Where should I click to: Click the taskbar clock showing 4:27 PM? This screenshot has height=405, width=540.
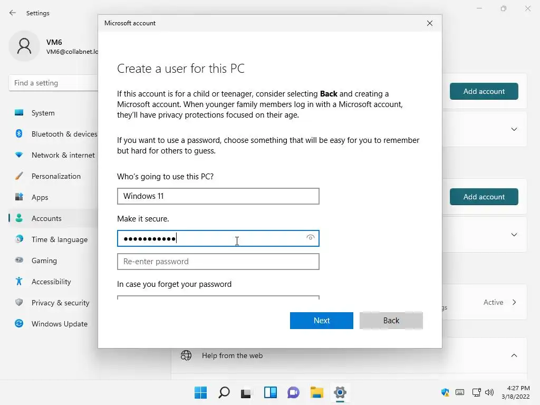point(515,392)
